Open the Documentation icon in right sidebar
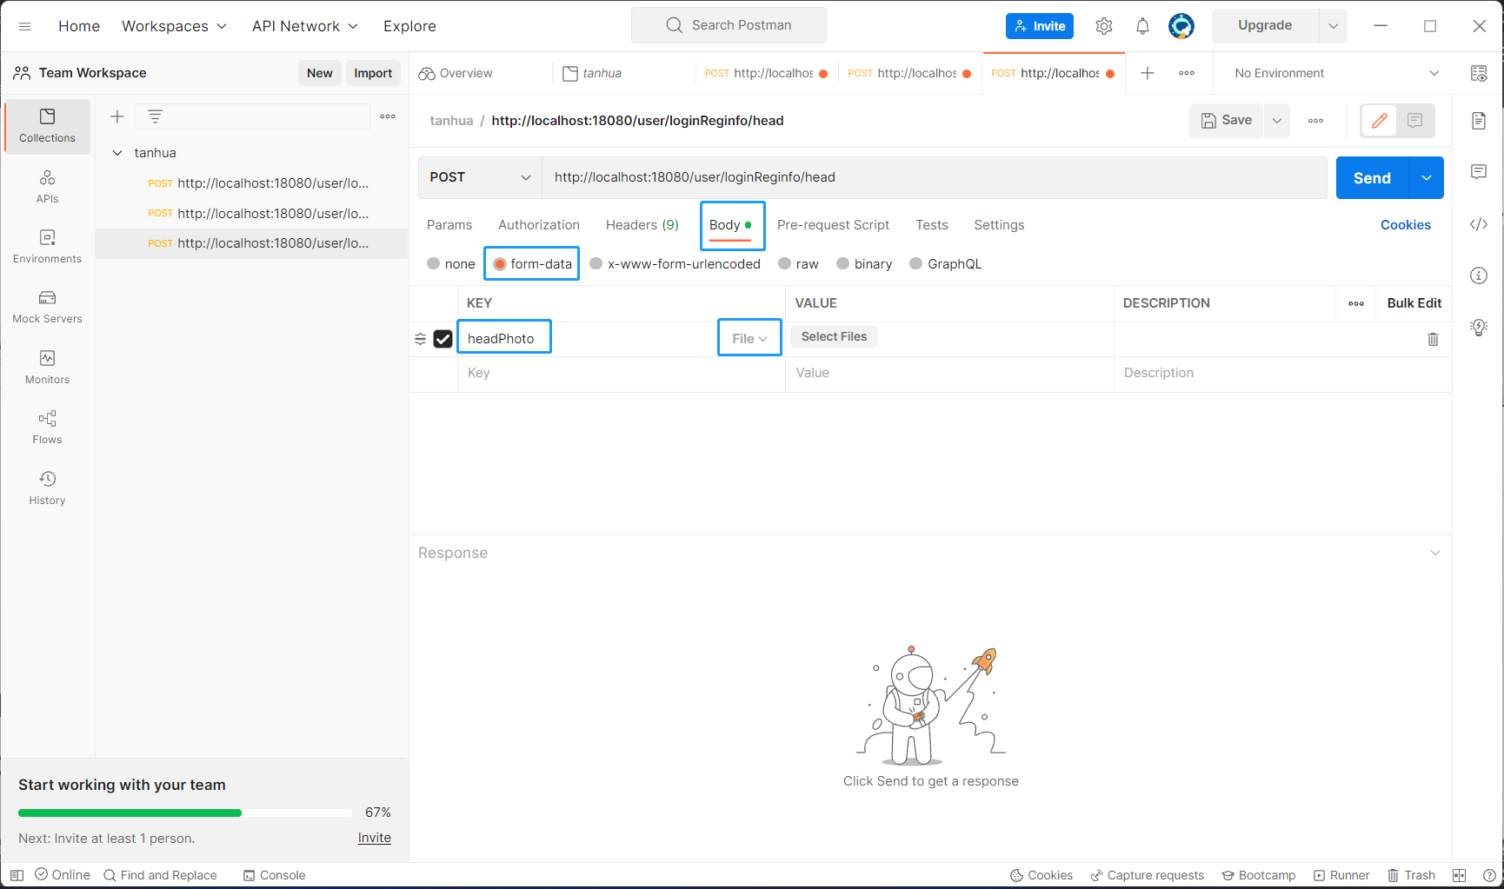Viewport: 1504px width, 889px height. click(x=1479, y=121)
